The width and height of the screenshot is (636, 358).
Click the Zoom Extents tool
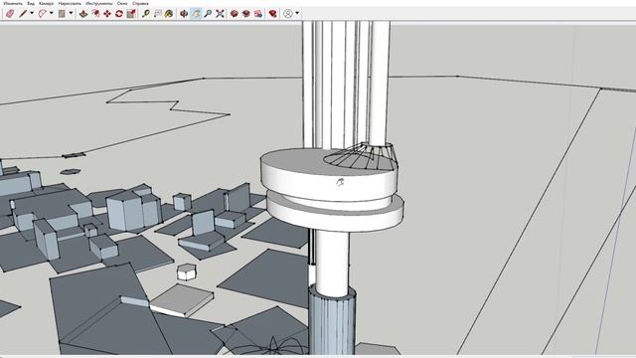click(x=220, y=14)
